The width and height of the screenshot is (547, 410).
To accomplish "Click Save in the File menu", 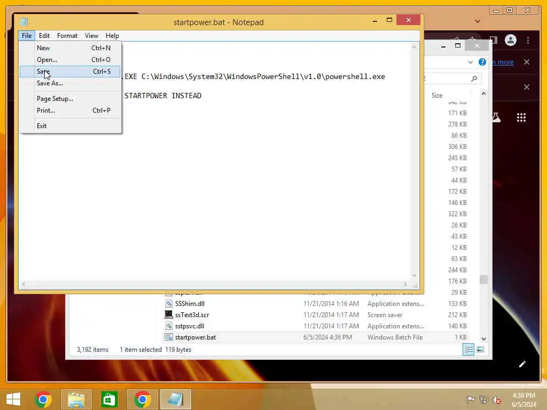I will [70, 72].
